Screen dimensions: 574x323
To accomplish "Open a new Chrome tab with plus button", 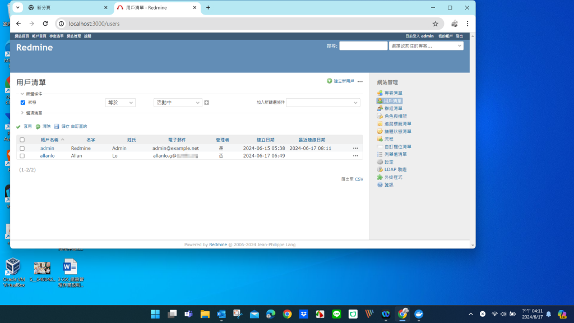I will click(209, 7).
